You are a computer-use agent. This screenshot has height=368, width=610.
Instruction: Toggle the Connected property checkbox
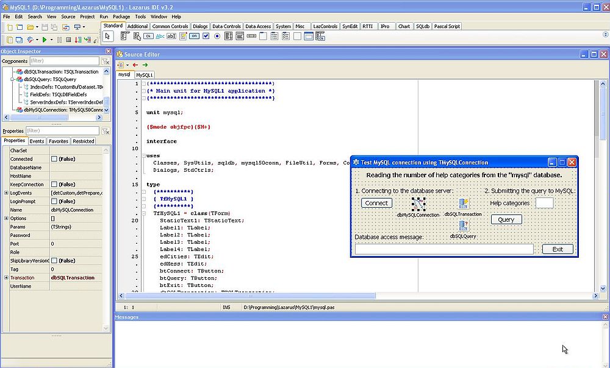(54, 159)
